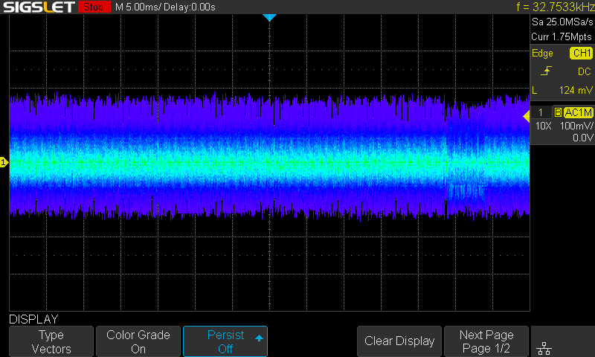Screen dimensions: 595x357
Task: Click the up arrow on Persist softkey
Action: coord(259,338)
